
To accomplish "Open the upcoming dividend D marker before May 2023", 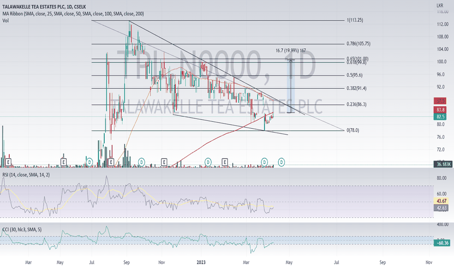I will tap(282, 162).
